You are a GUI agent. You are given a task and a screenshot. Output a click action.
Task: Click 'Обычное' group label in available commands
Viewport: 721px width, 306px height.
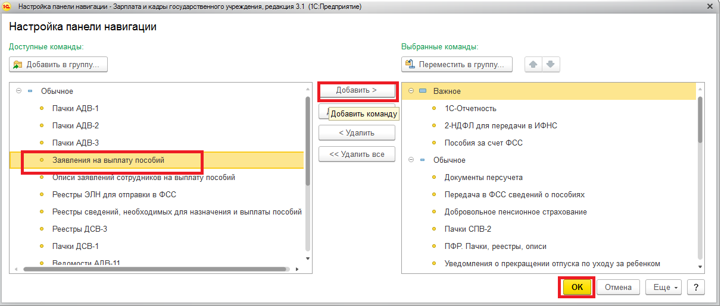point(57,91)
